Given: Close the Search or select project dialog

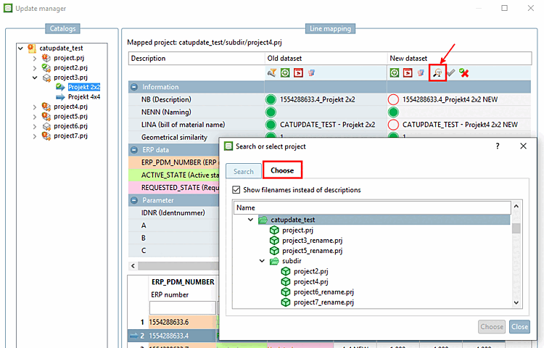Looking at the screenshot, I should tap(523, 146).
